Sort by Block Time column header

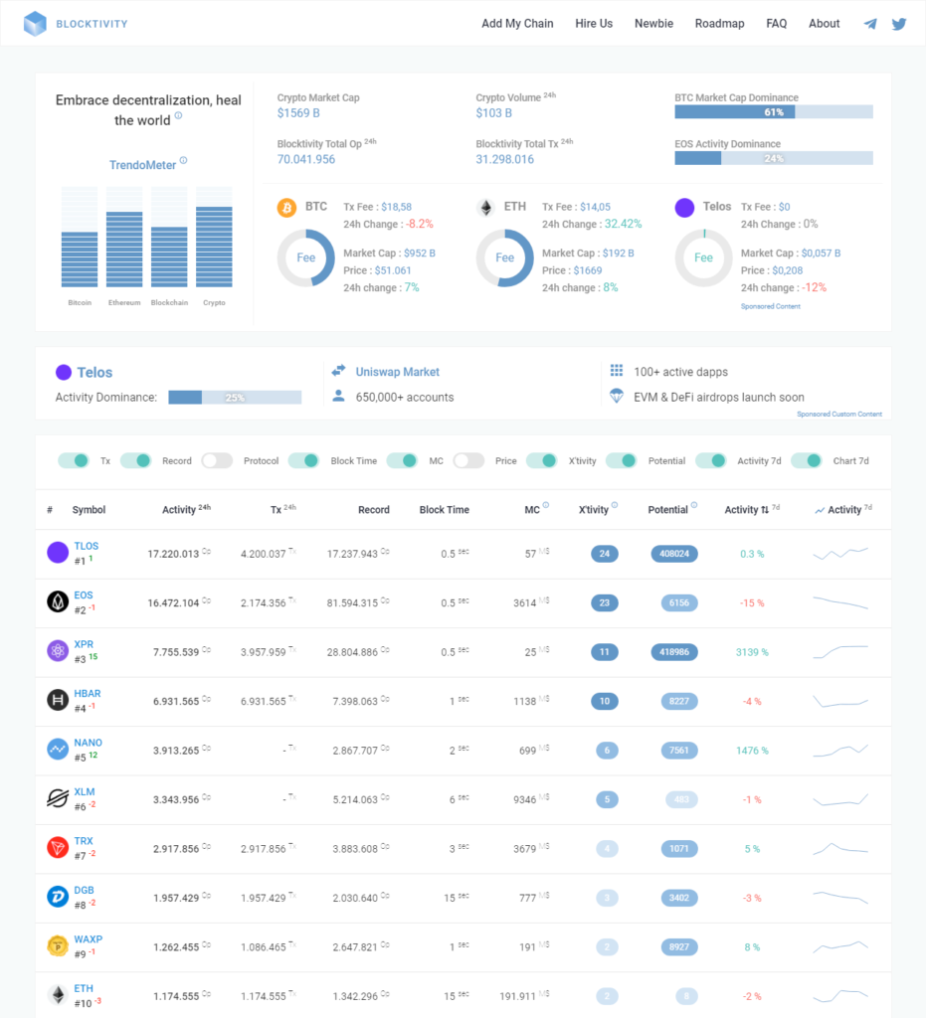tap(445, 510)
